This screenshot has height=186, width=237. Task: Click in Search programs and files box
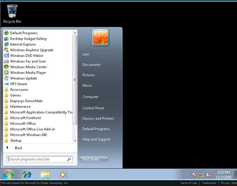click(40, 159)
